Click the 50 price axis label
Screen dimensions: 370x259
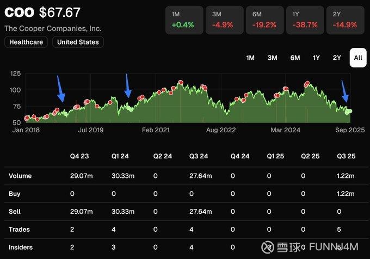click(x=16, y=122)
